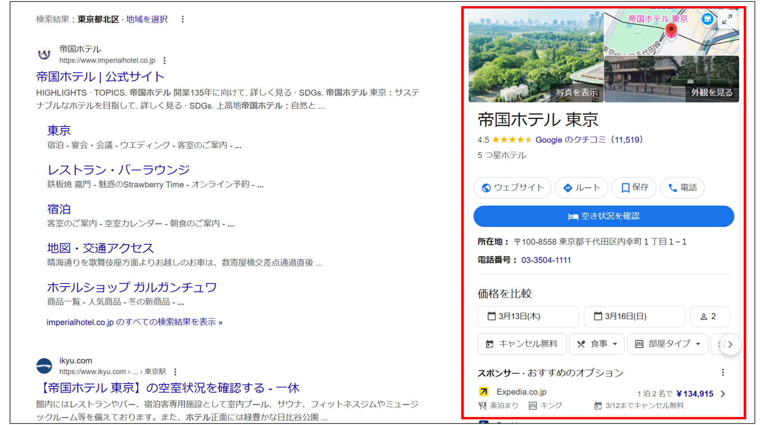Click the right arrow to show more filters

[730, 345]
